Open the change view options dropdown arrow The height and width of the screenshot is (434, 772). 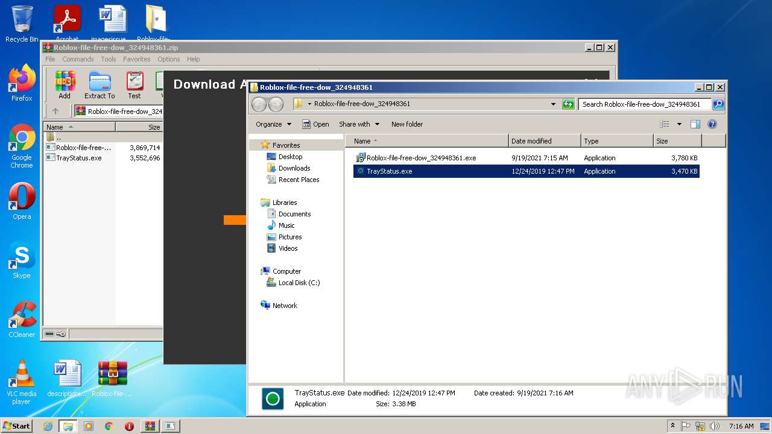(x=679, y=124)
